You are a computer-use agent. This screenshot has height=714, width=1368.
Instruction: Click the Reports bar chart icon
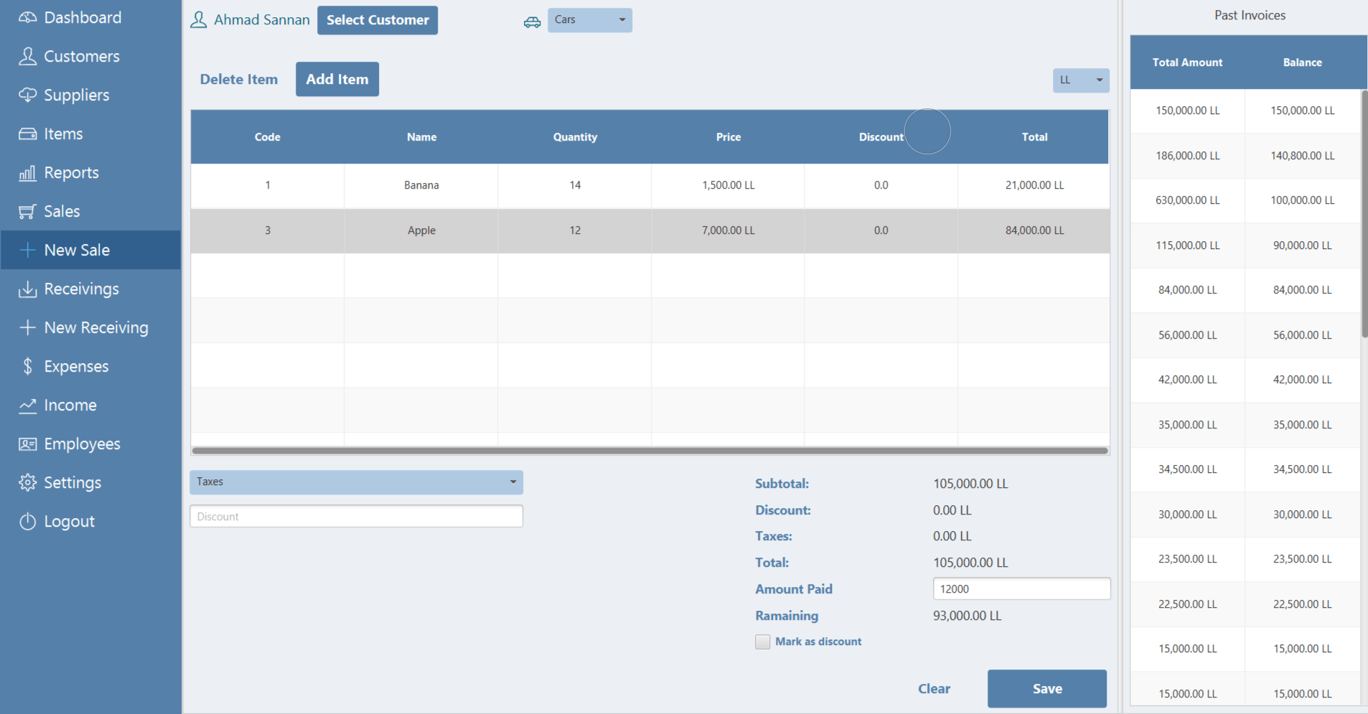tap(27, 173)
